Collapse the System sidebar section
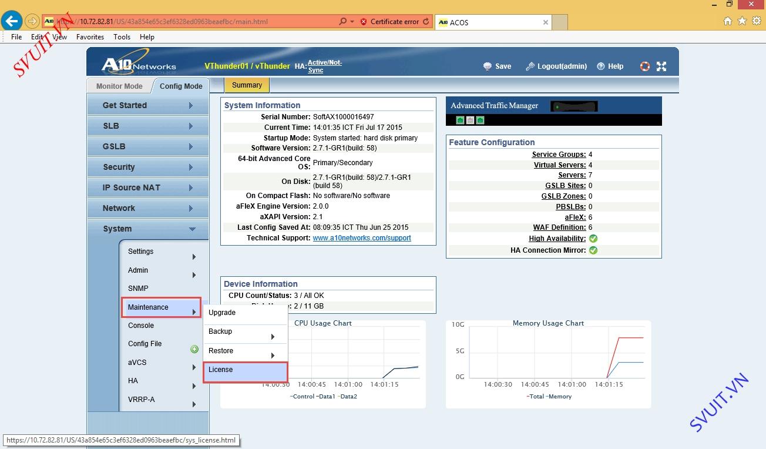 coord(148,229)
